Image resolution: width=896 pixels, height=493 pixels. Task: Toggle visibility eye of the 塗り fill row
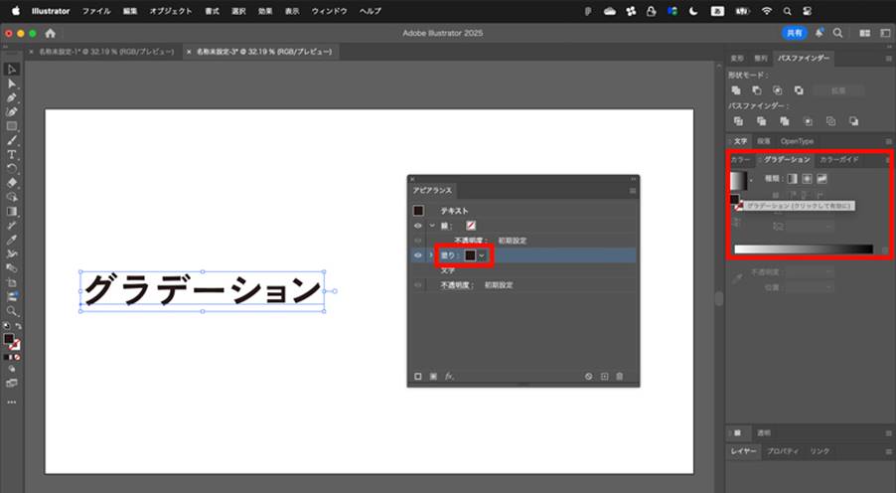pyautogui.click(x=418, y=255)
